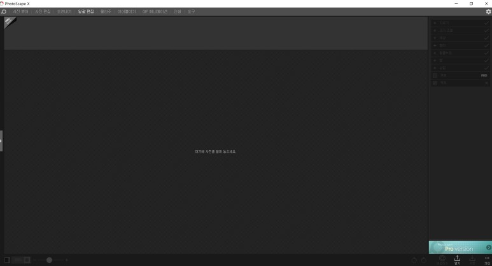
Task: Click the PhotoScape X home logo icon
Action: pos(3,11)
